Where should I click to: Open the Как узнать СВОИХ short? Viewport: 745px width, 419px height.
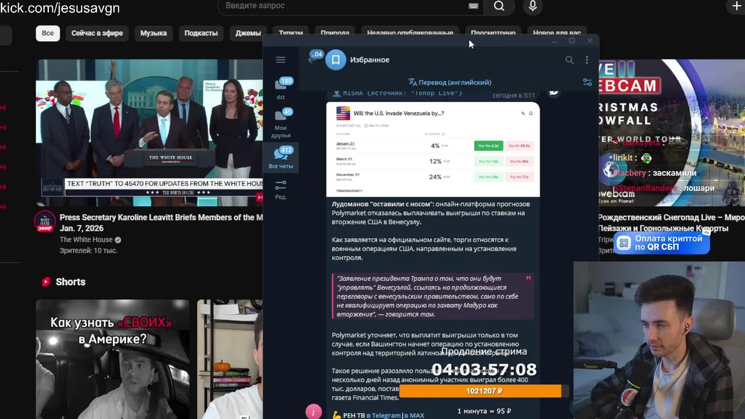[x=112, y=359]
